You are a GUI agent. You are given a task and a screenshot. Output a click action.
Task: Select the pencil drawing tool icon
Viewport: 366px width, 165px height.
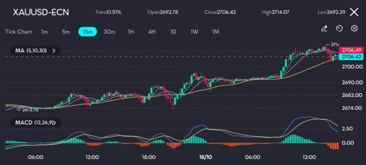tap(324, 29)
